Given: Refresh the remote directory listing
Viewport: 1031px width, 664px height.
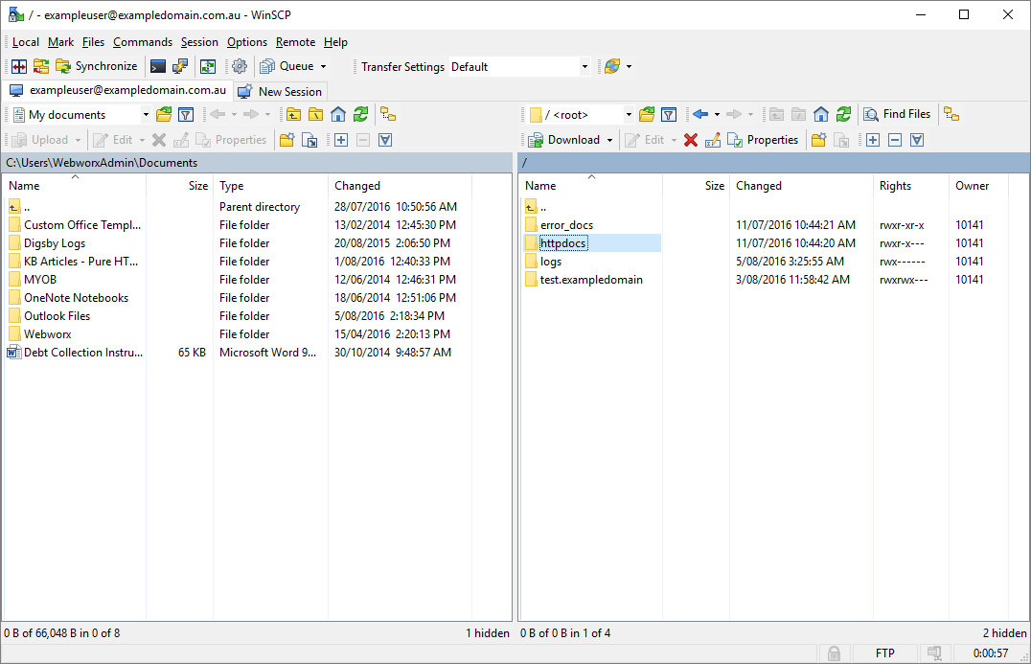Looking at the screenshot, I should pos(842,113).
